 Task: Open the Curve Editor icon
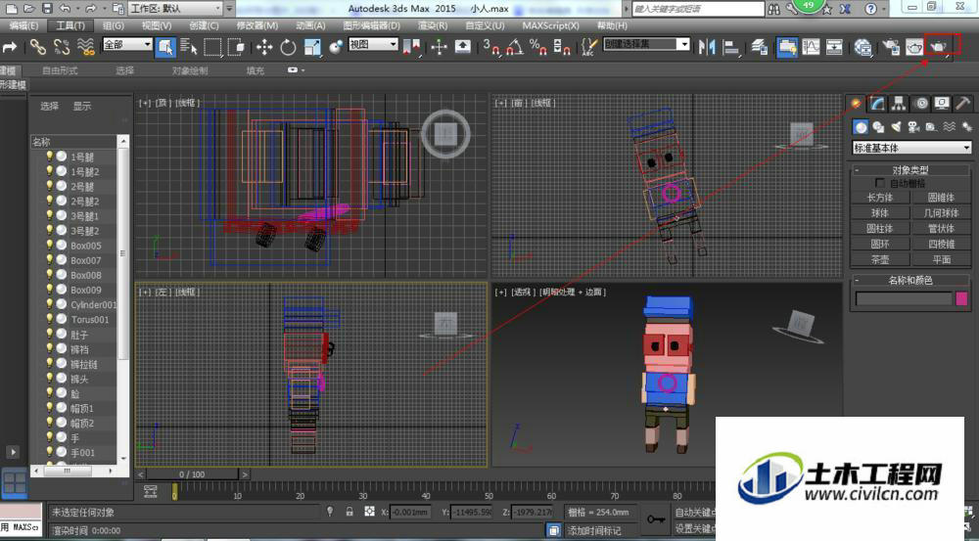click(811, 47)
